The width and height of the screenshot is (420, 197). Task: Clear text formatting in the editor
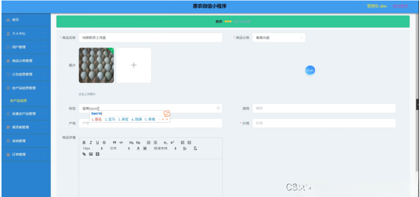pos(195,148)
